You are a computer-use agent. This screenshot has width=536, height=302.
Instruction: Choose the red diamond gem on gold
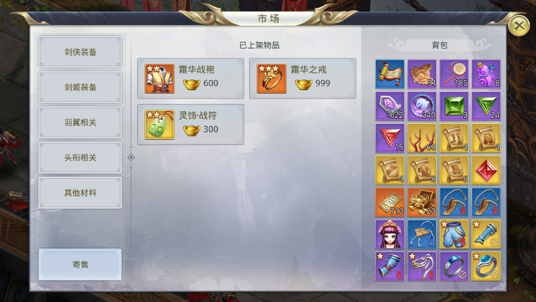point(486,170)
